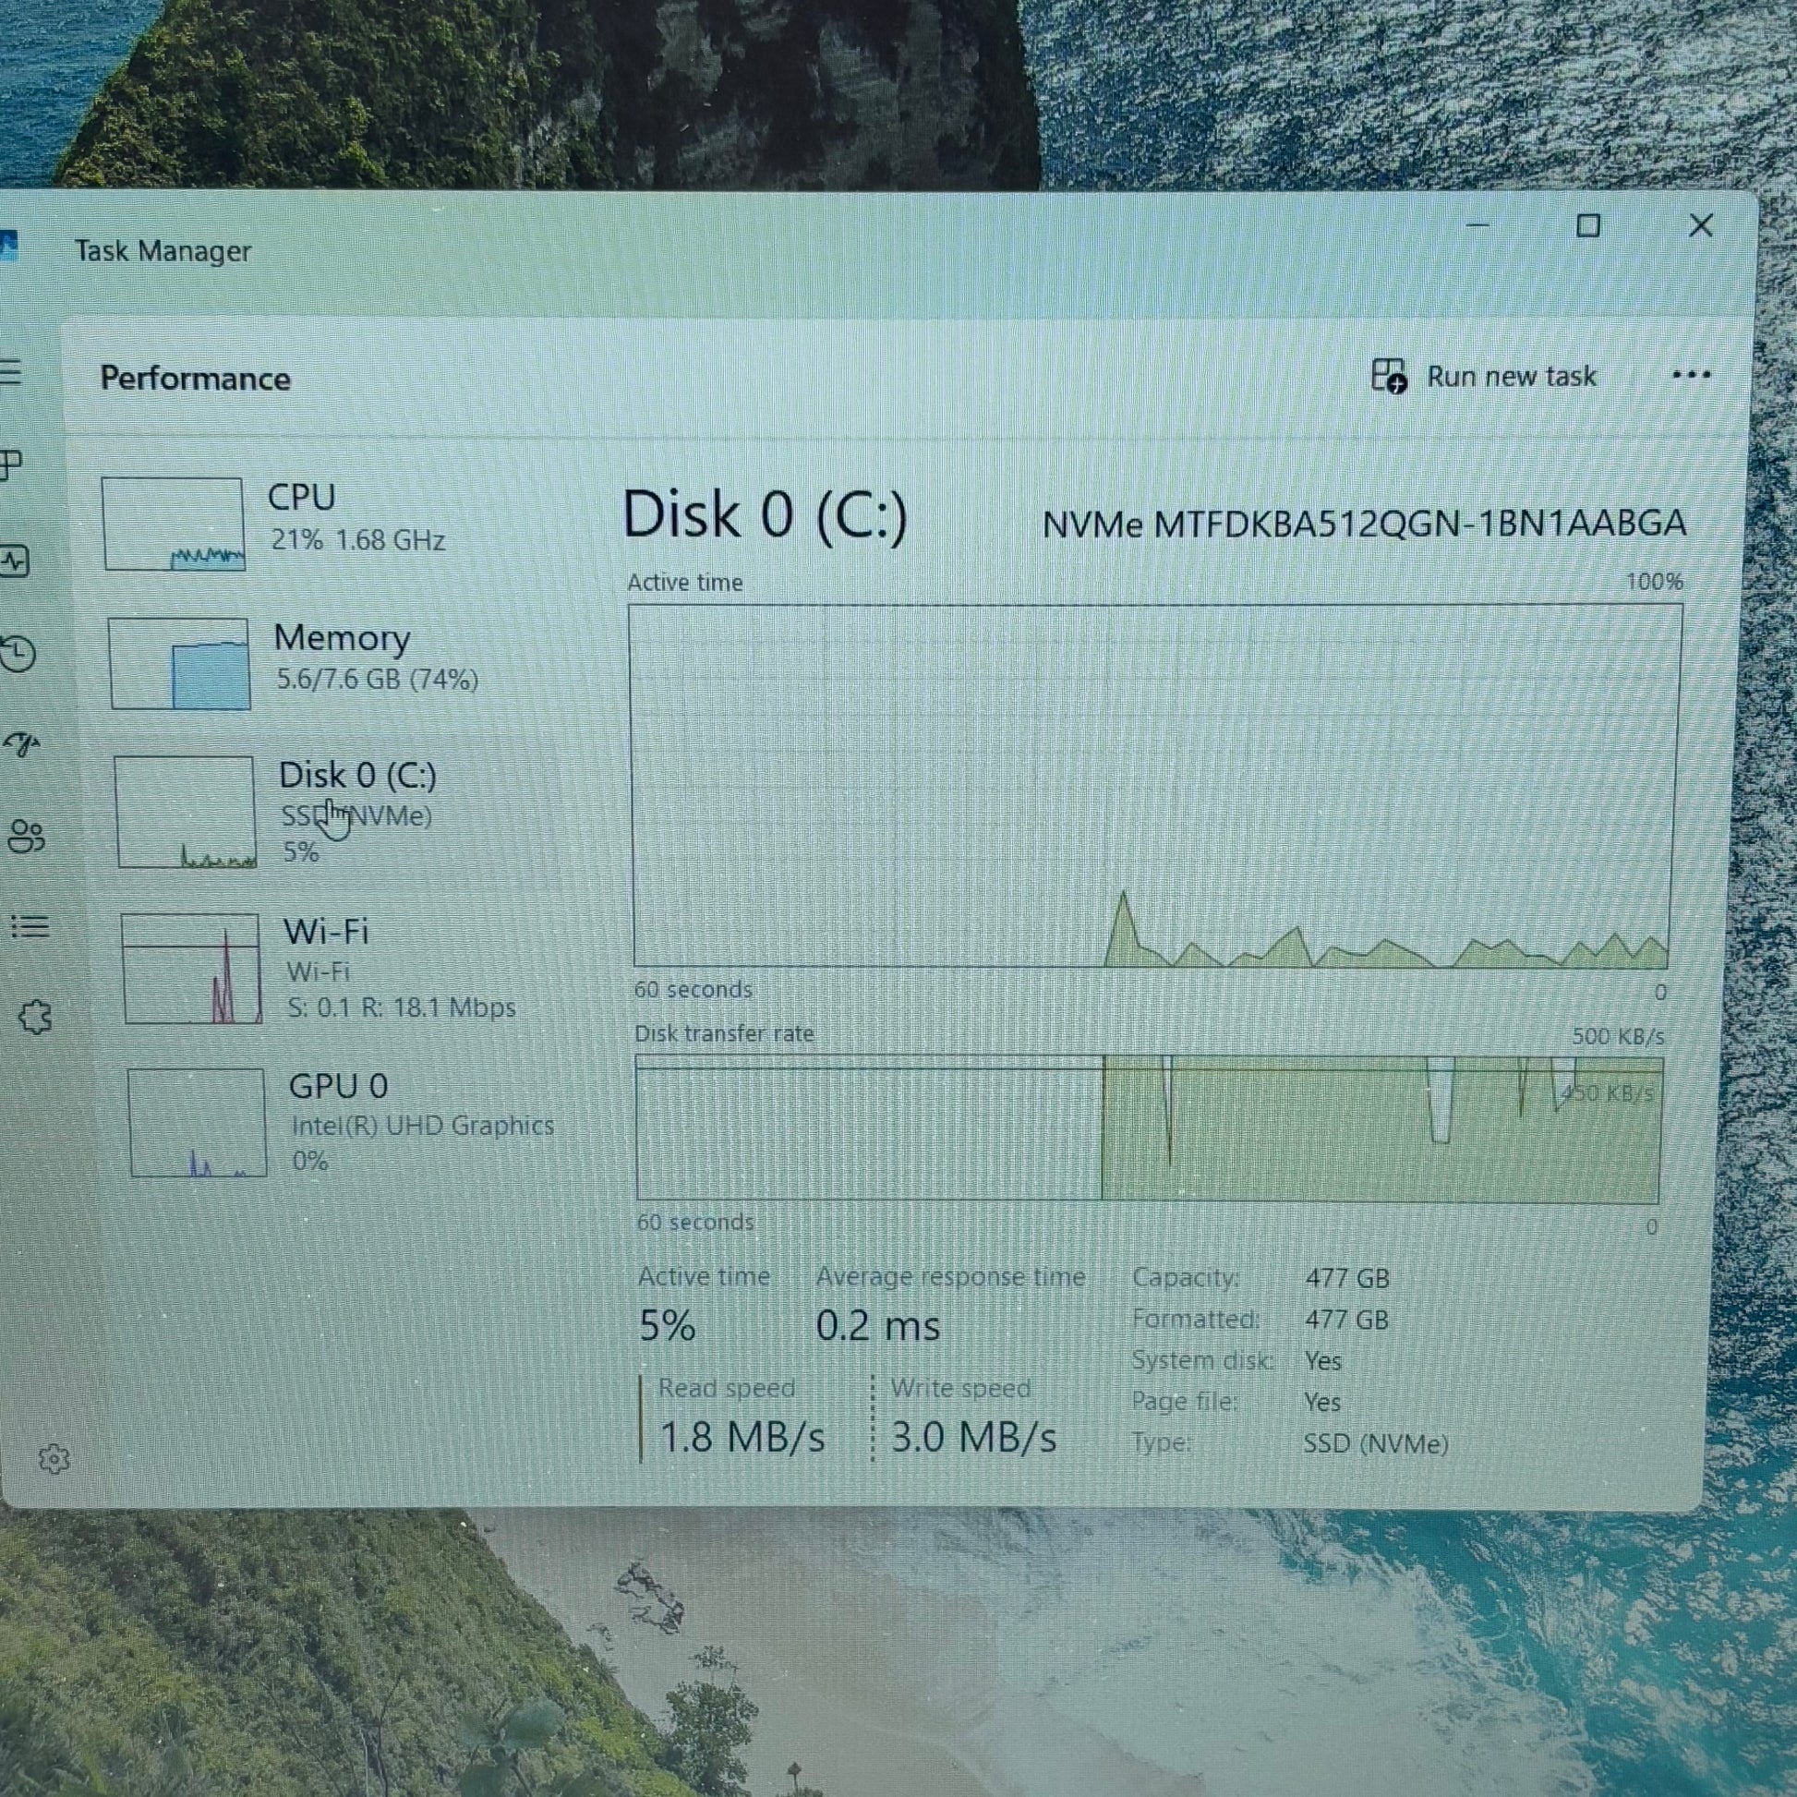Open the Services puzzle icon

pos(35,1017)
